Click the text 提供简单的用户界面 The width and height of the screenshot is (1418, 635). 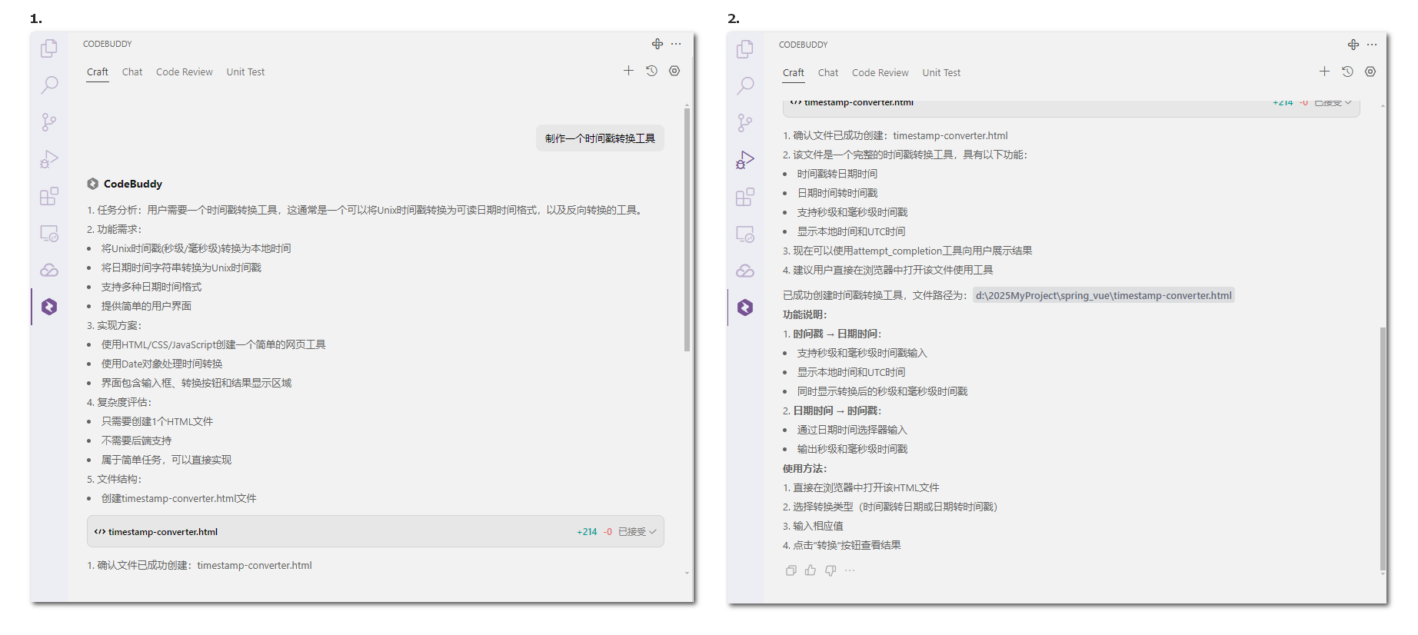pyautogui.click(x=146, y=306)
